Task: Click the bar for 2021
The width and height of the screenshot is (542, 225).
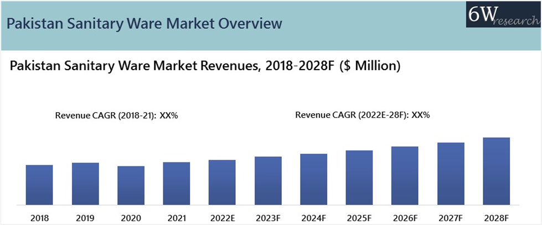Action: [x=177, y=182]
